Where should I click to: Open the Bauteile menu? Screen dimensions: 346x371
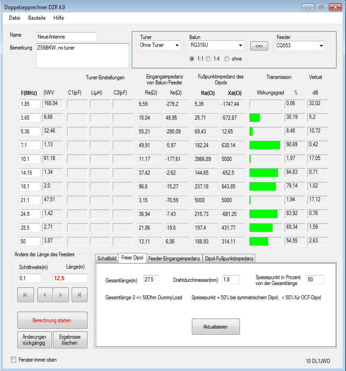click(x=37, y=18)
